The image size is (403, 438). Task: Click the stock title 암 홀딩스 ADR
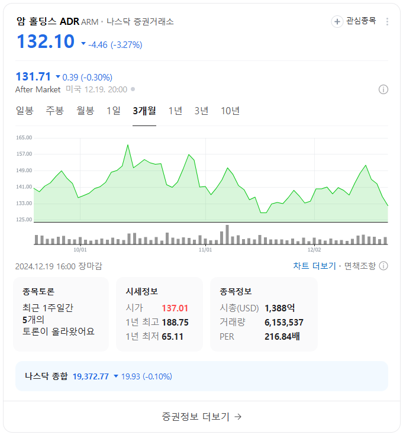coord(48,21)
